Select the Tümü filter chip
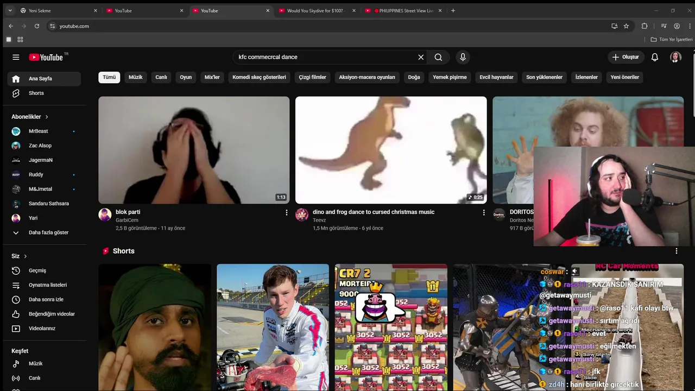The height and width of the screenshot is (391, 695). coord(109,77)
